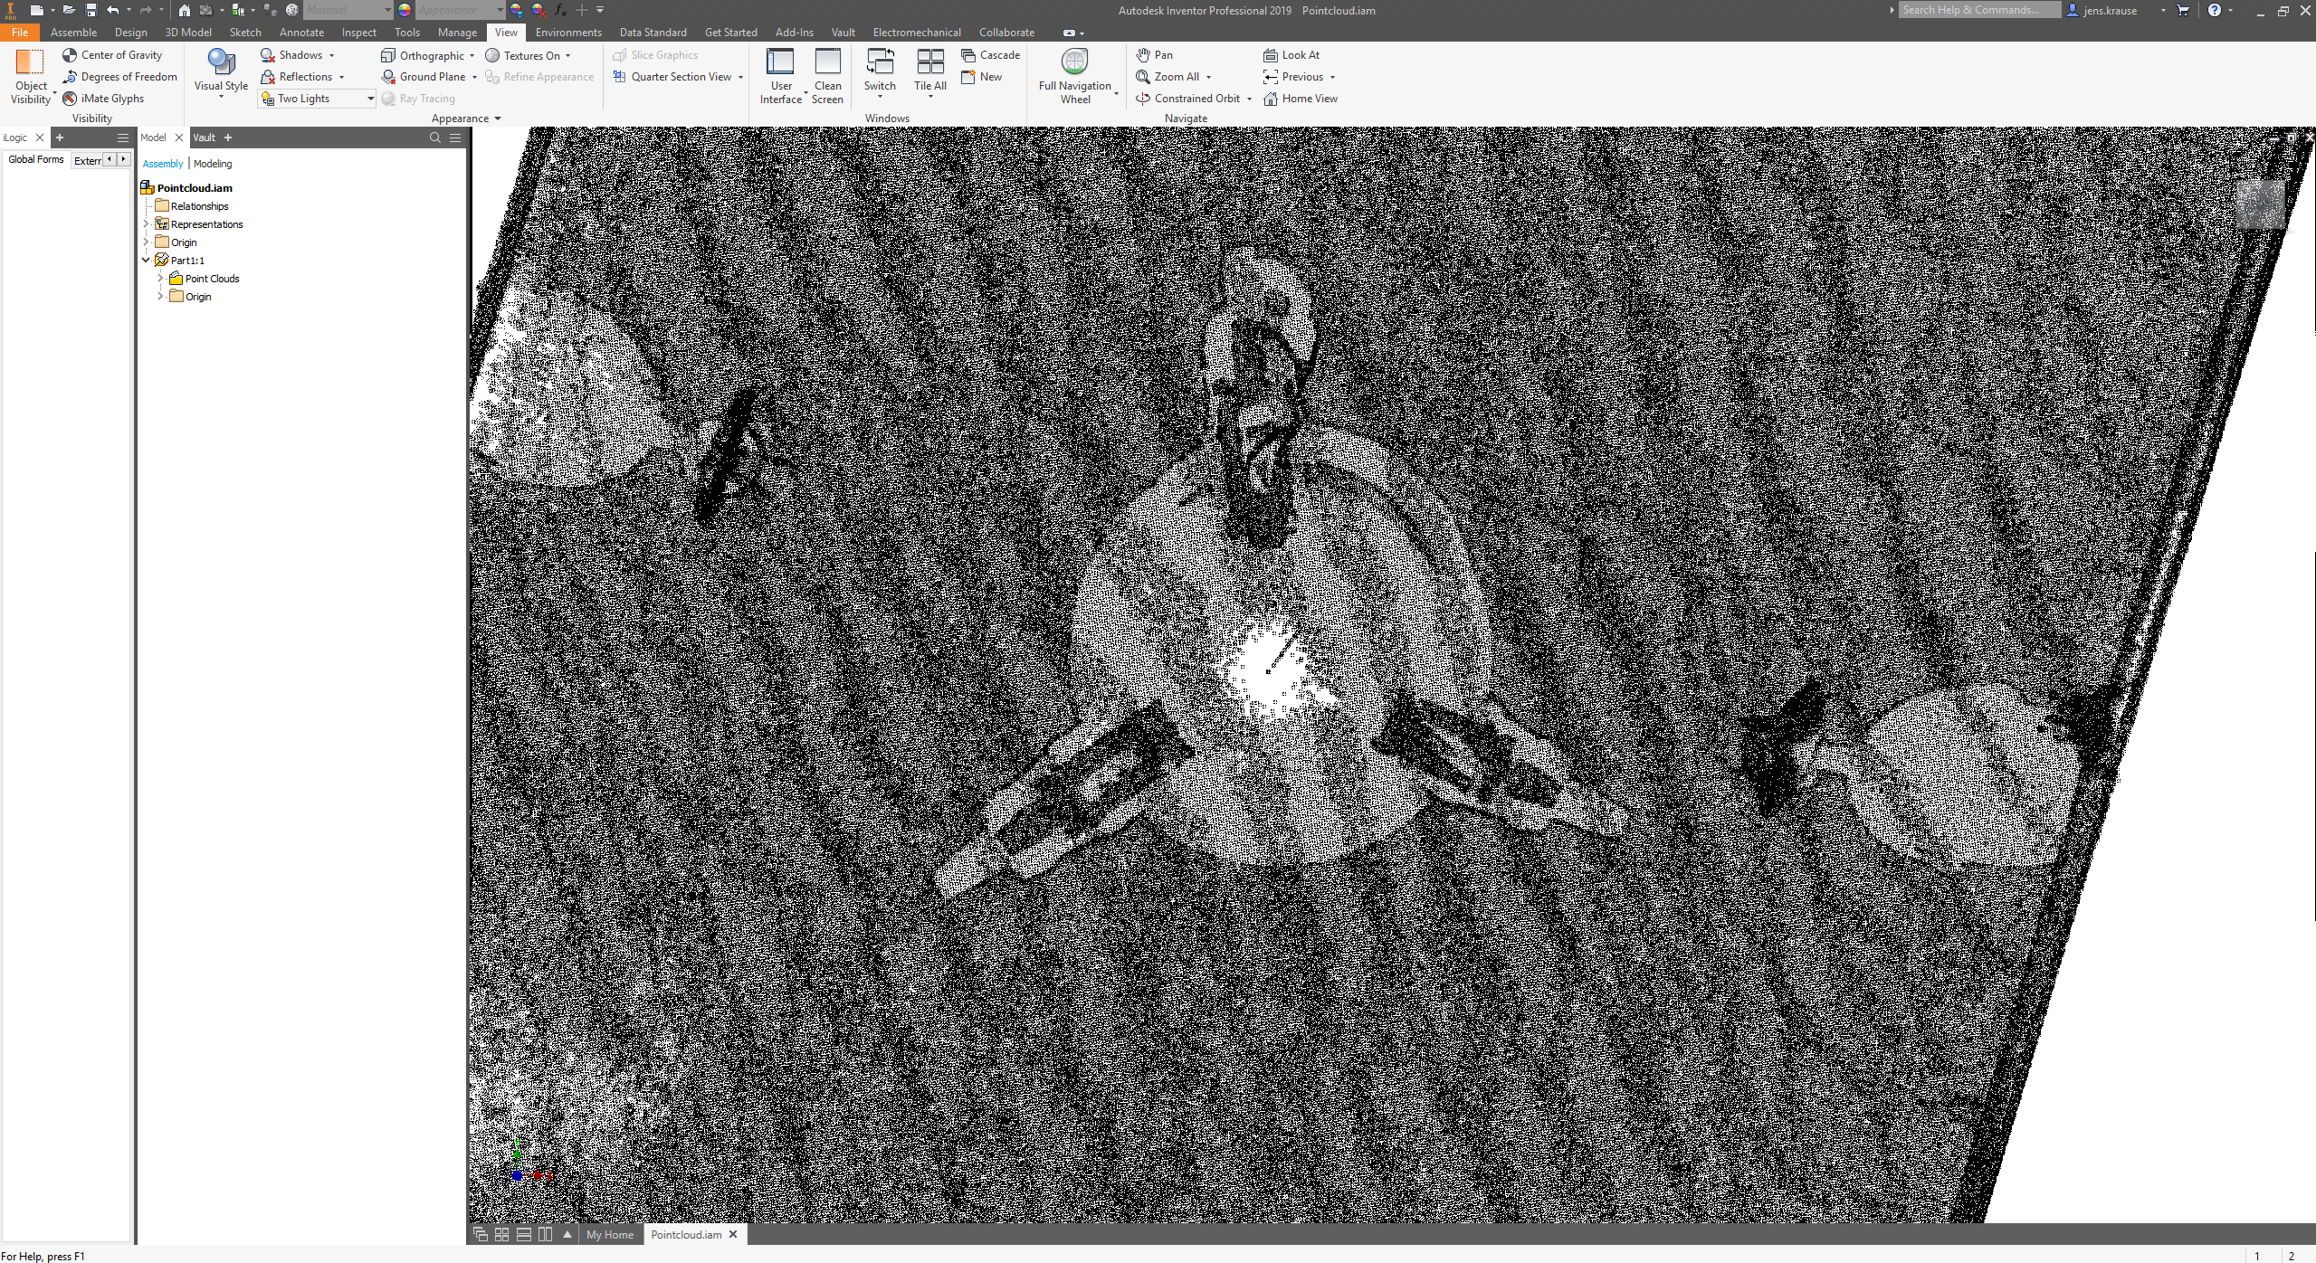Click the Home View button

click(1301, 98)
